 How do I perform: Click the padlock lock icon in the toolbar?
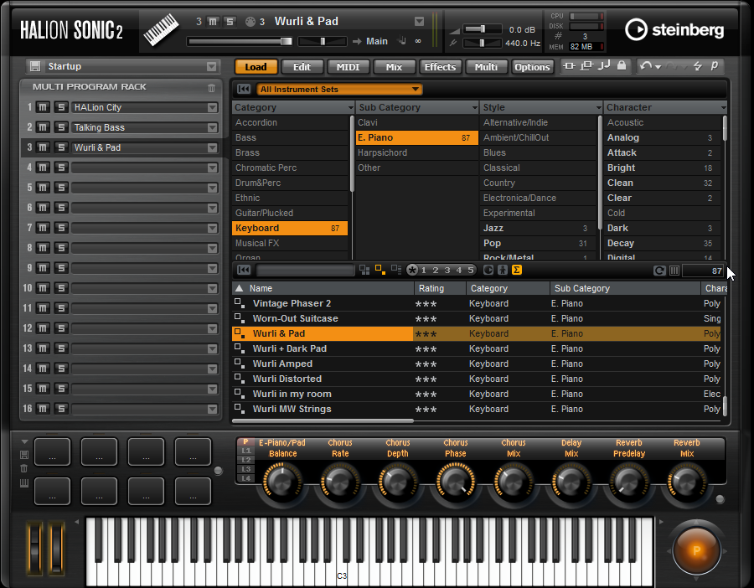[x=622, y=66]
